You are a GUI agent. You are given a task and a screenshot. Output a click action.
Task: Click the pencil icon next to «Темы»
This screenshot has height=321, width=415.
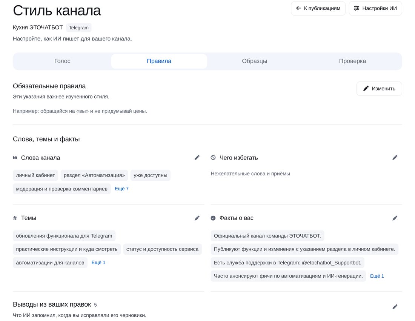pyautogui.click(x=197, y=218)
